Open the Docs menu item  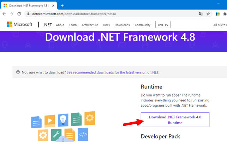click(x=106, y=25)
